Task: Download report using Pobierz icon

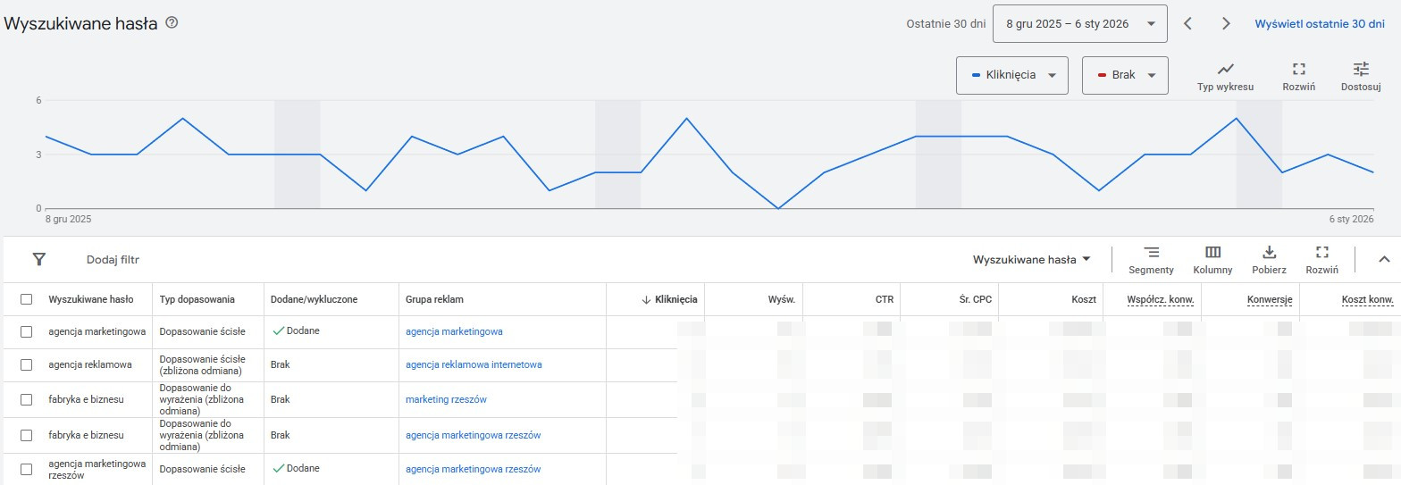Action: tap(1269, 253)
